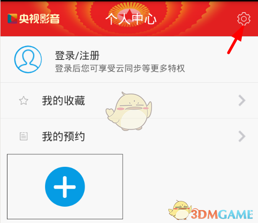Screen dimensions: 258x223
Task: Expand 我的预约 with its right chevron
Action: tap(242, 136)
